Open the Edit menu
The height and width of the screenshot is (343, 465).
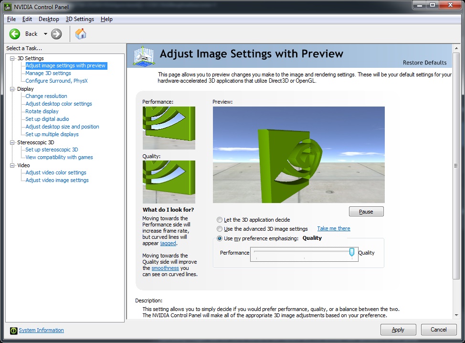pyautogui.click(x=27, y=19)
